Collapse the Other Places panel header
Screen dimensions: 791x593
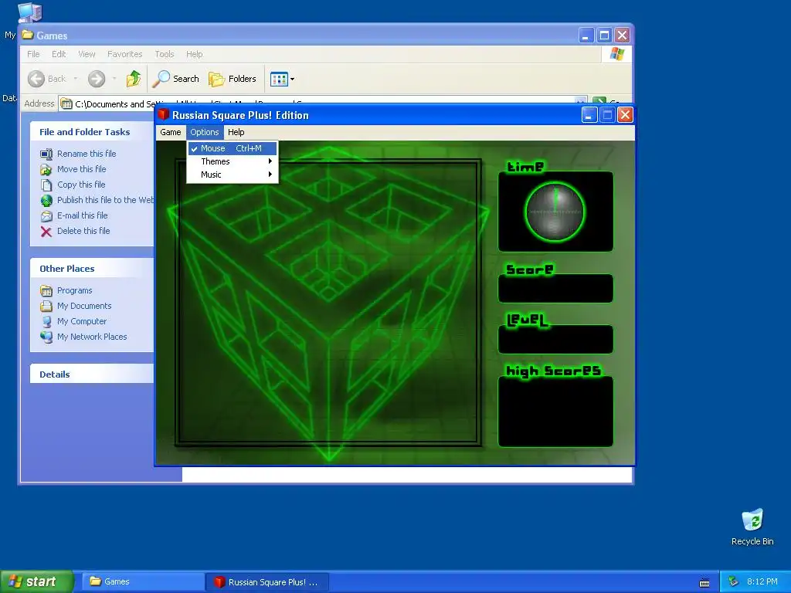pos(93,269)
